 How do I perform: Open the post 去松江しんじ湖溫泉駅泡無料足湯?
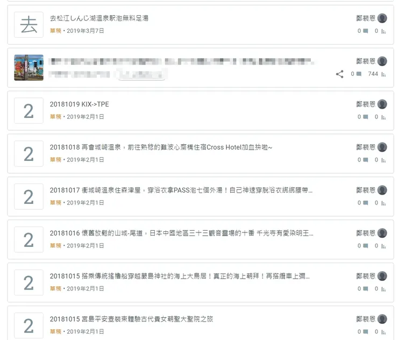tap(99, 18)
